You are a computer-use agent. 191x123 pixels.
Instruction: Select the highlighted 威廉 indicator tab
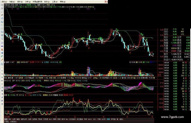(x=108, y=119)
